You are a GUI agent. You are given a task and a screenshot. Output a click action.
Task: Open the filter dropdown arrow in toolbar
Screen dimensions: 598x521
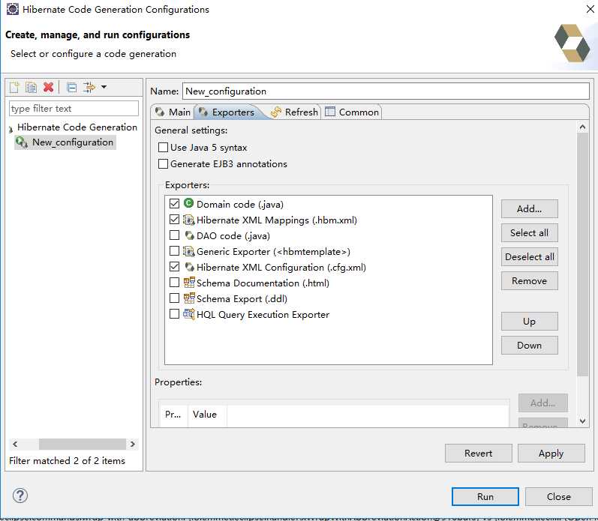coord(104,87)
